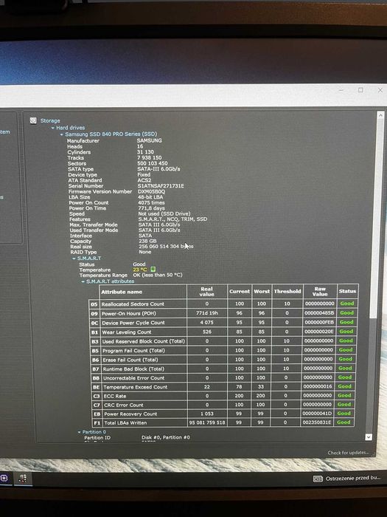Image resolution: width=387 pixels, height=517 pixels.
Task: Click the 771d 19h real value cell
Action: 207,313
